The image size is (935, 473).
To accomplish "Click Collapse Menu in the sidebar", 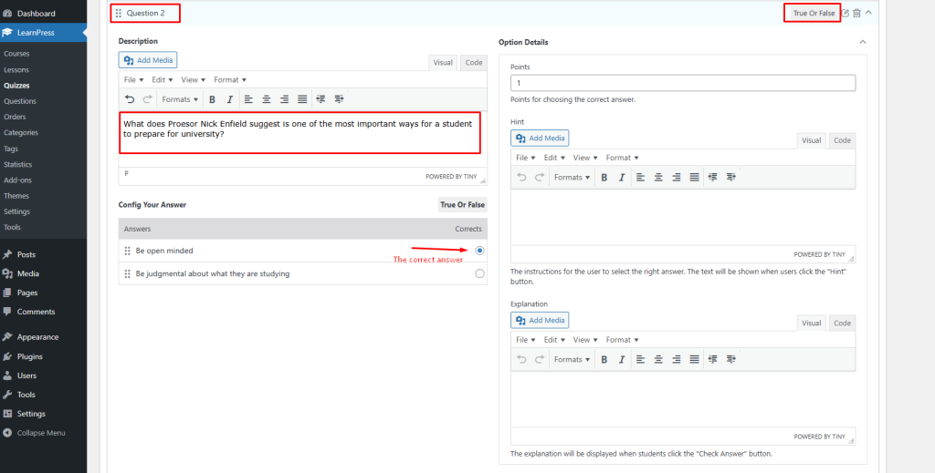I will 41,433.
